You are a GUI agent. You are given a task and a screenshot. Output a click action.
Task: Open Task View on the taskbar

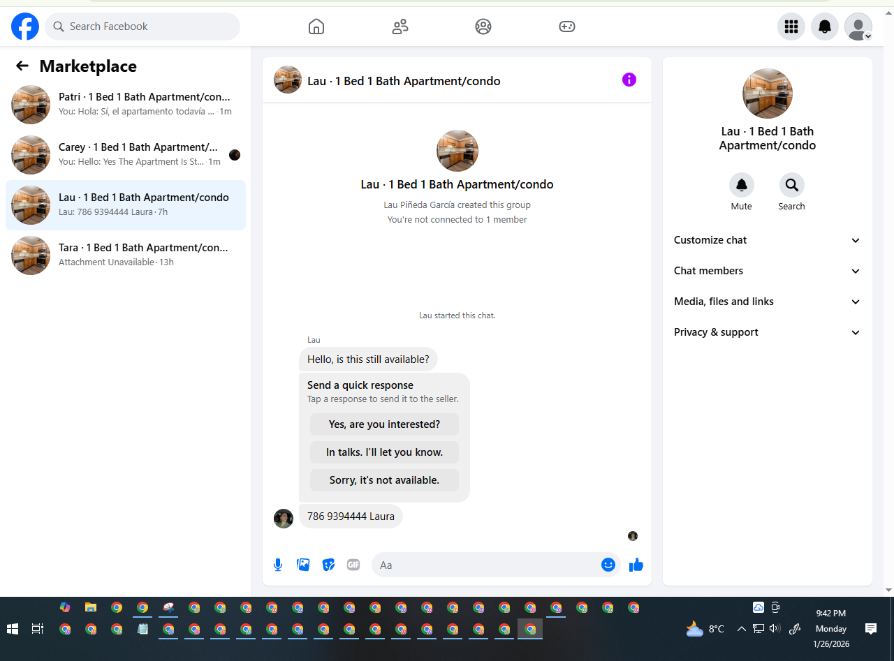coord(38,629)
